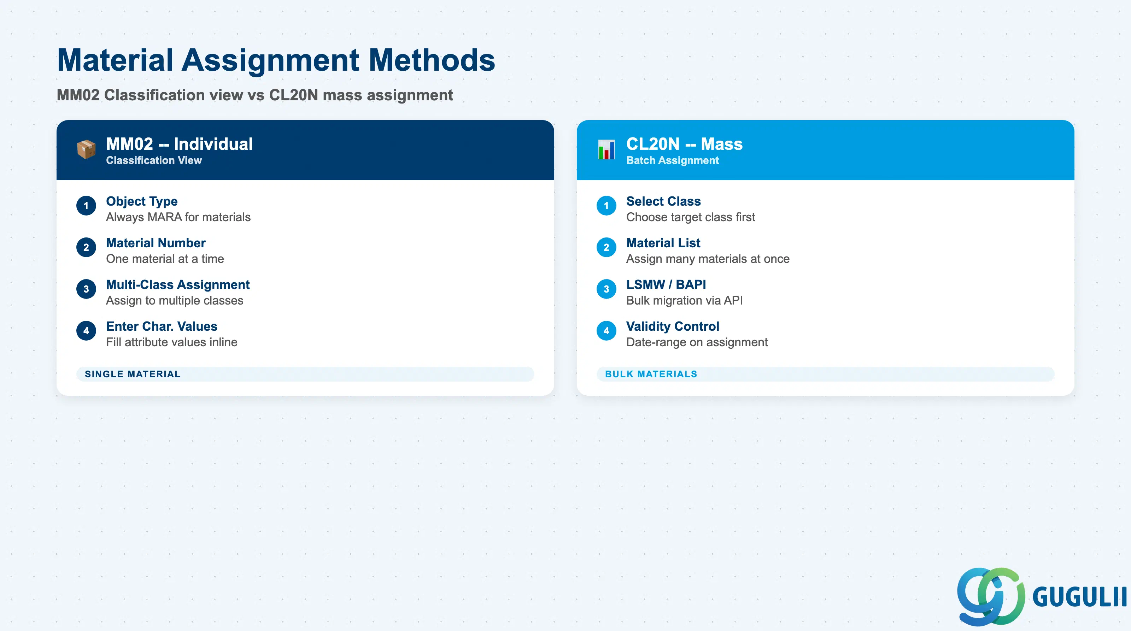Viewport: 1131px width, 631px height.
Task: Click the "Material List" step title
Action: coord(663,243)
